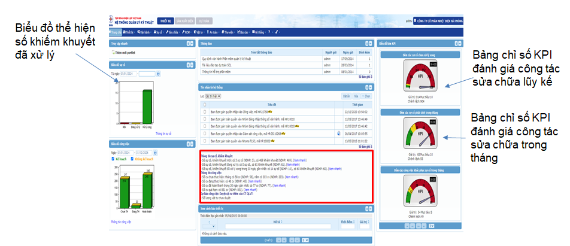Collapse the Biểu đồ sự cố panel

192,65
